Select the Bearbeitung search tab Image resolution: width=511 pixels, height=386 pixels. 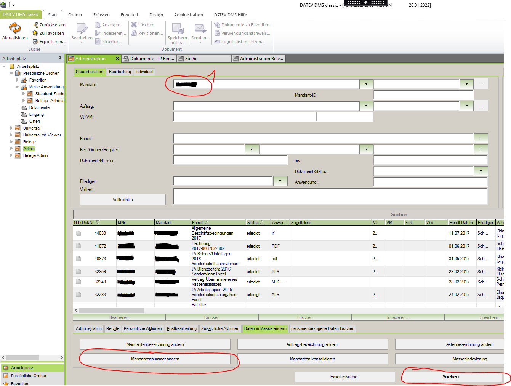coord(120,72)
